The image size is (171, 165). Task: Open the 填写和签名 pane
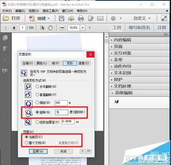click(x=139, y=28)
